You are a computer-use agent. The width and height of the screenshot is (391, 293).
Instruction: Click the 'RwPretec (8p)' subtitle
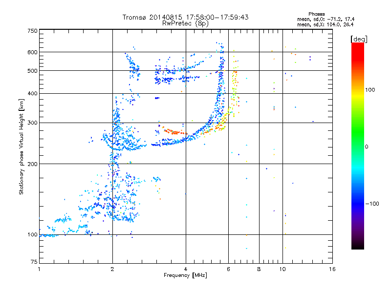[x=185, y=23]
